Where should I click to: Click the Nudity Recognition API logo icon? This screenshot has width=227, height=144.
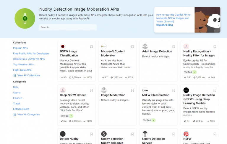click(x=186, y=46)
